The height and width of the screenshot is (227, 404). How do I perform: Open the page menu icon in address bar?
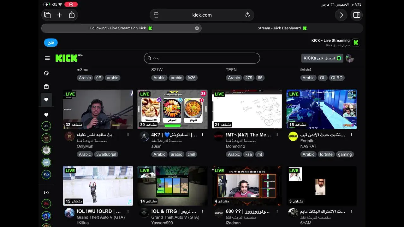(156, 15)
